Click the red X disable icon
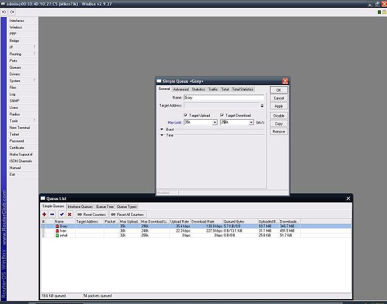387x304 pixels. pyautogui.click(x=70, y=215)
